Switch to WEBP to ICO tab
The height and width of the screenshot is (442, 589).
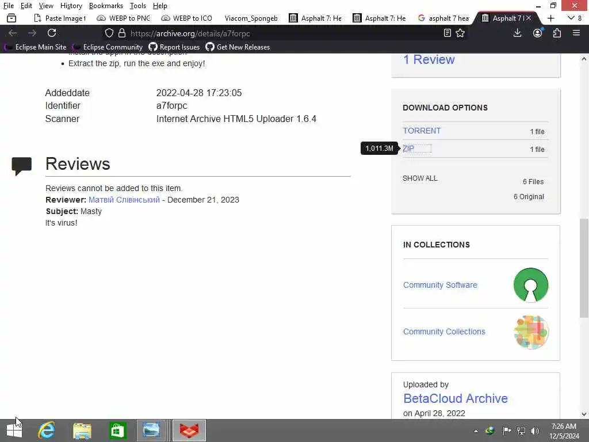click(187, 18)
